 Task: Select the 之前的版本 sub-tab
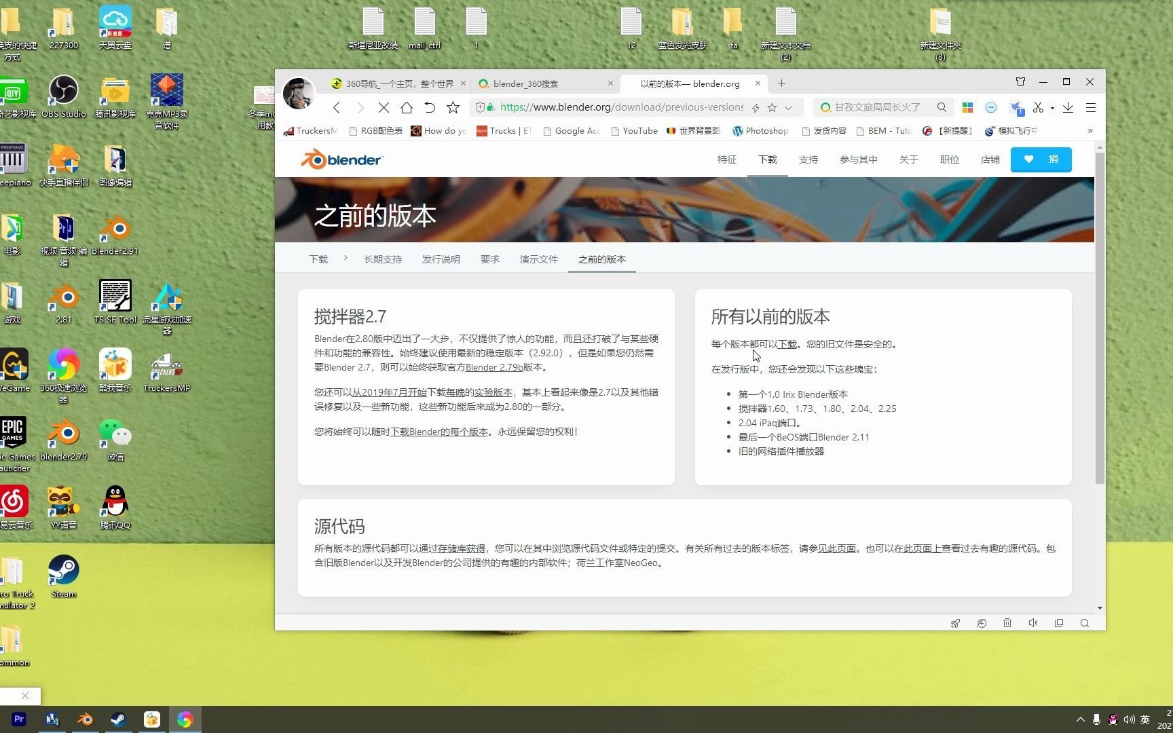[602, 259]
